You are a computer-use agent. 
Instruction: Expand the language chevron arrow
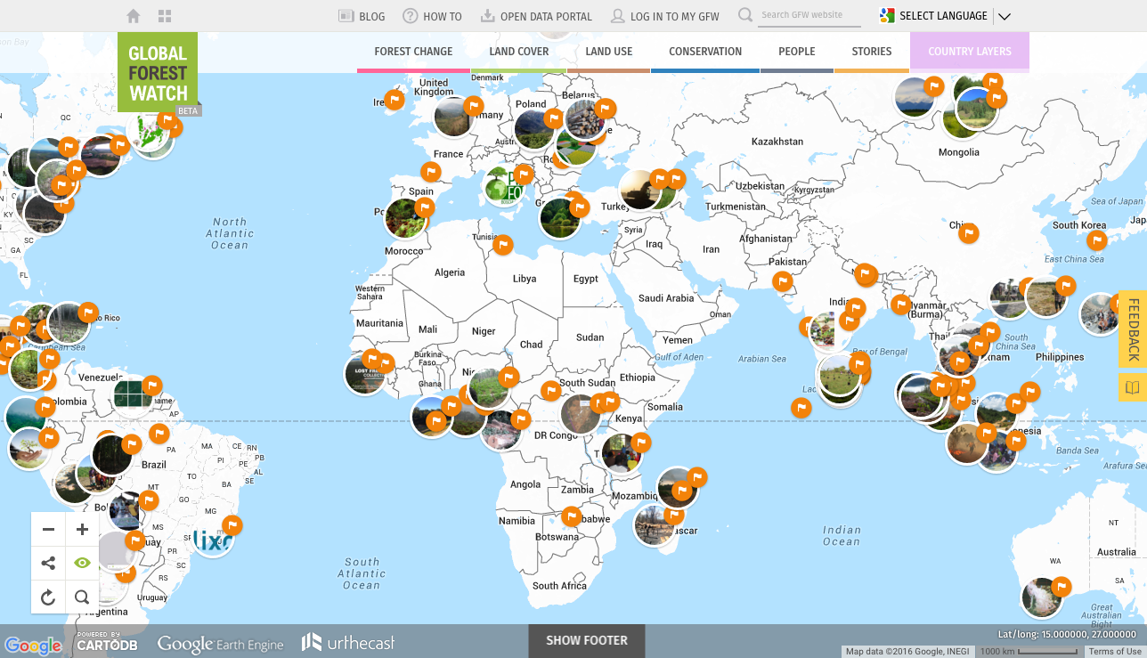coord(1004,16)
